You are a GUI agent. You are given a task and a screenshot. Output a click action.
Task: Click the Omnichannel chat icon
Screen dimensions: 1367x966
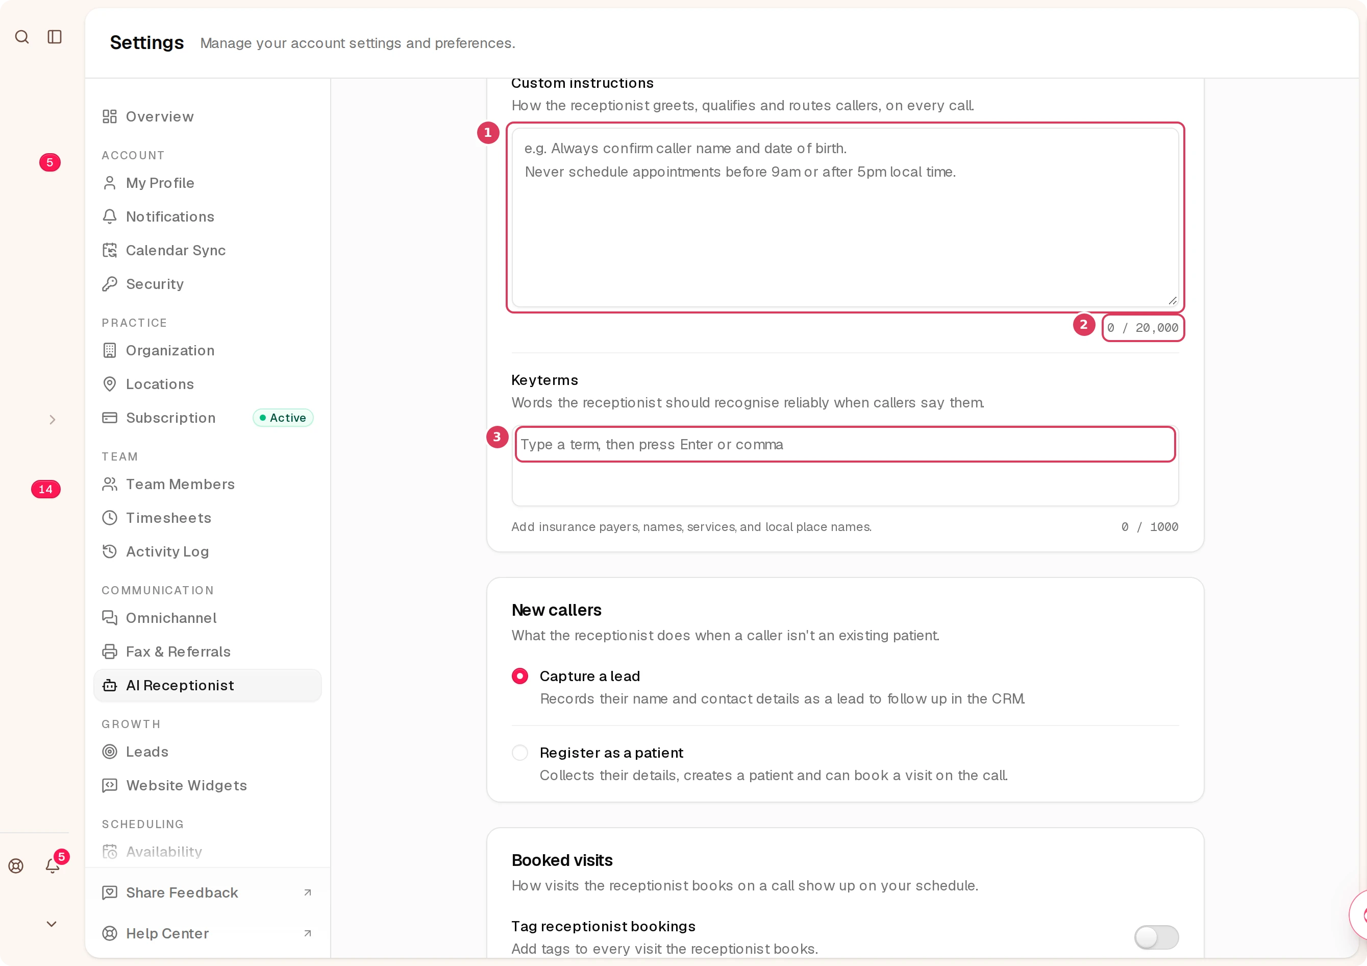coord(110,618)
